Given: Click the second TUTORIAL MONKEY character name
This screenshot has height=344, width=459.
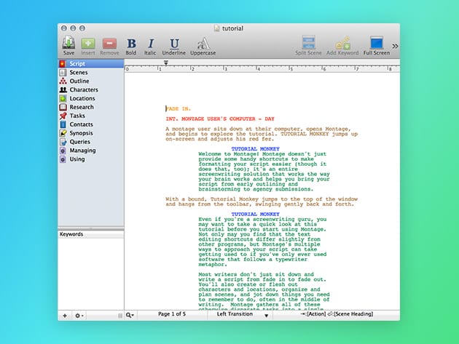Looking at the screenshot, I should [255, 214].
